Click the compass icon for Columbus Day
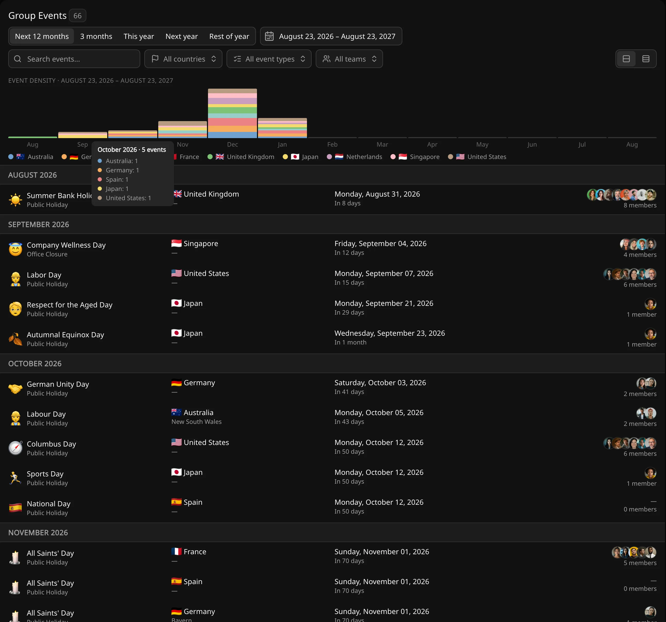 click(x=15, y=448)
